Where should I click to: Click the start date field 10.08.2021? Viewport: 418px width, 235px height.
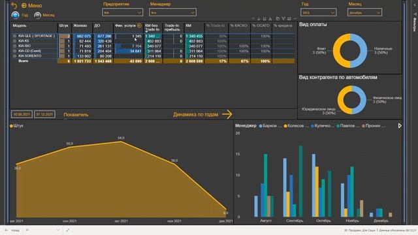click(22, 114)
